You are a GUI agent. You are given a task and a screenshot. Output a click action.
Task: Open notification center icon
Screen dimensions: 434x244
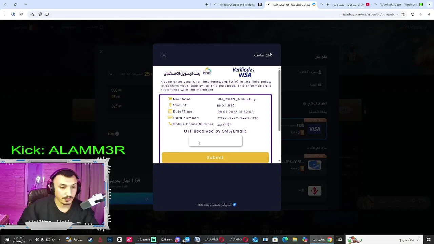[x=7, y=240]
